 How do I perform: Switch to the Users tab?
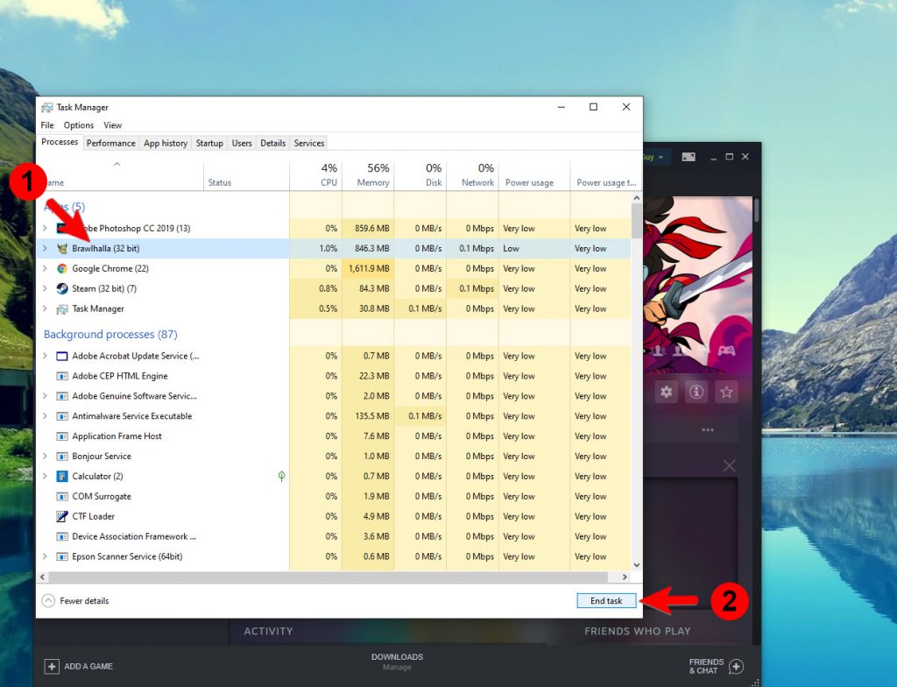[242, 143]
